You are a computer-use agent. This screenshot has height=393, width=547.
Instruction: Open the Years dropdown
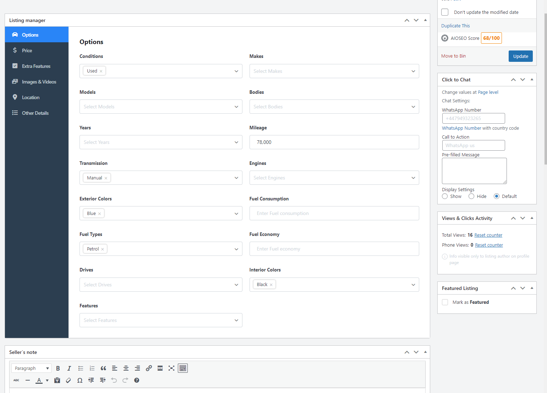(161, 142)
